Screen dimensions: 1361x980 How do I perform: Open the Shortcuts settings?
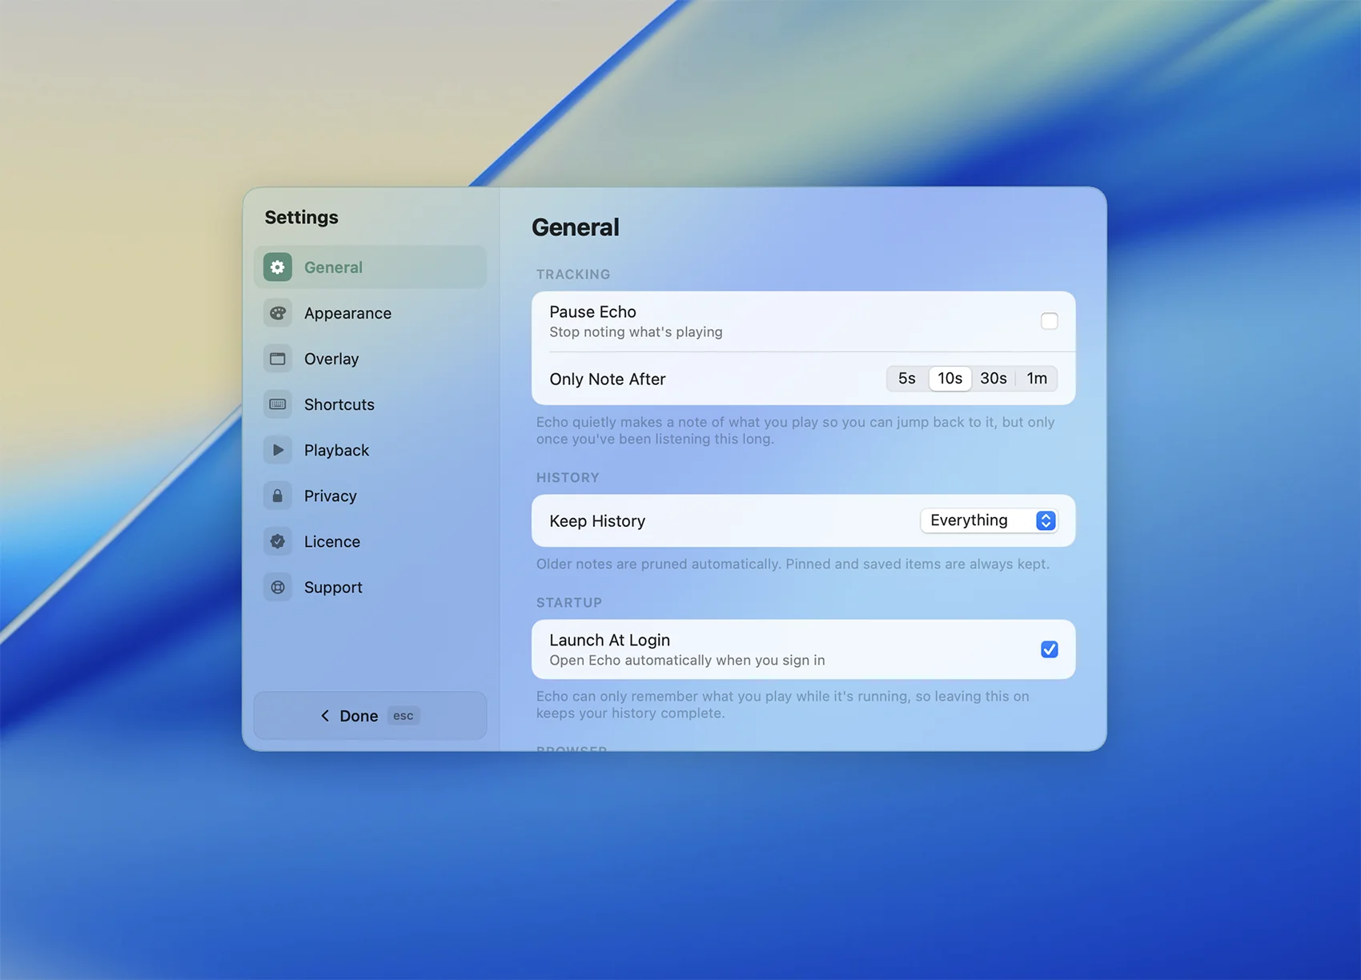[x=370, y=404]
